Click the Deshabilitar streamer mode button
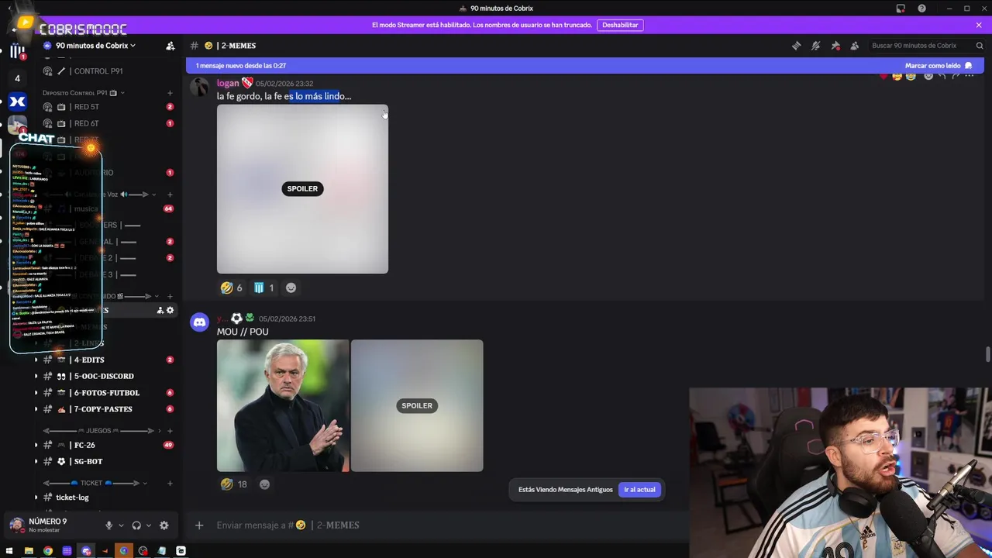Screen dimensions: 992x558 (620, 25)
